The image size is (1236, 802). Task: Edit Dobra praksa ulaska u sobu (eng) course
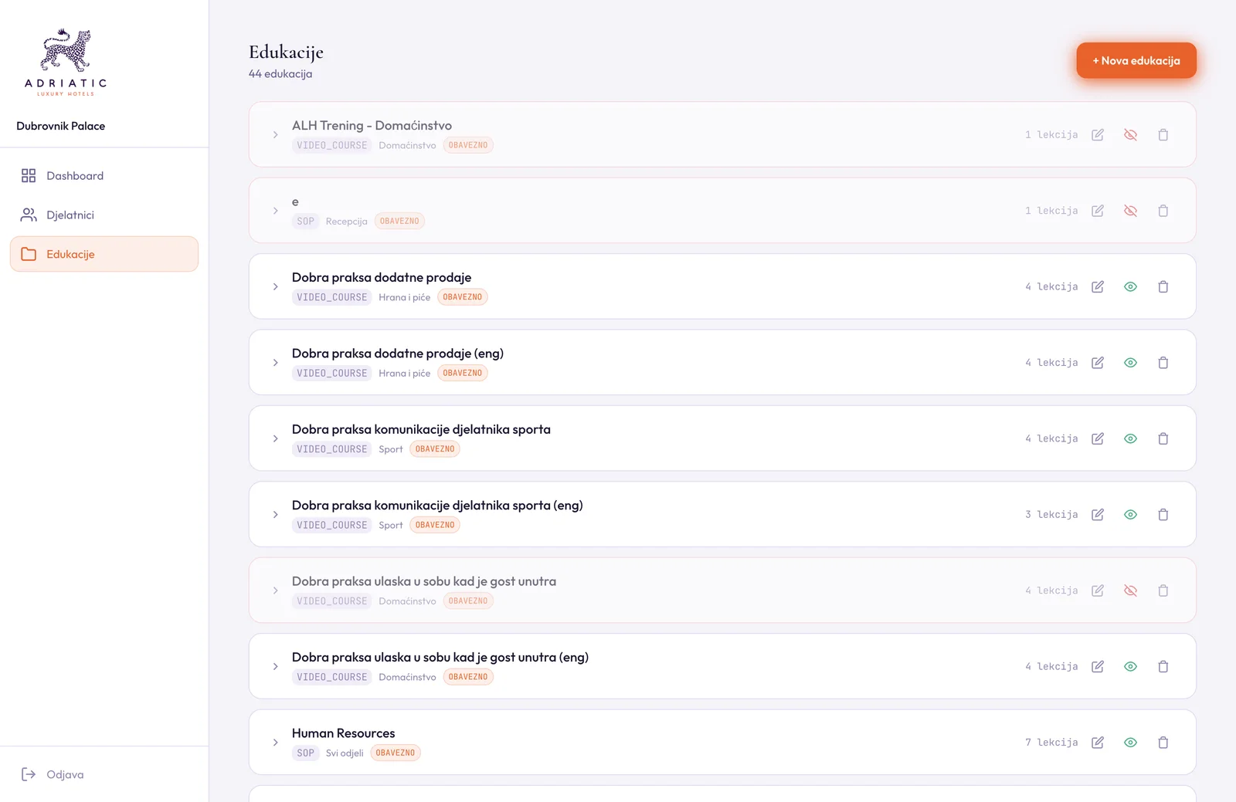(1098, 667)
